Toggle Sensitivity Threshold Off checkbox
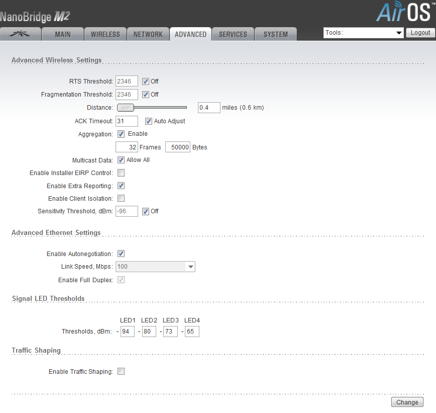 point(146,211)
